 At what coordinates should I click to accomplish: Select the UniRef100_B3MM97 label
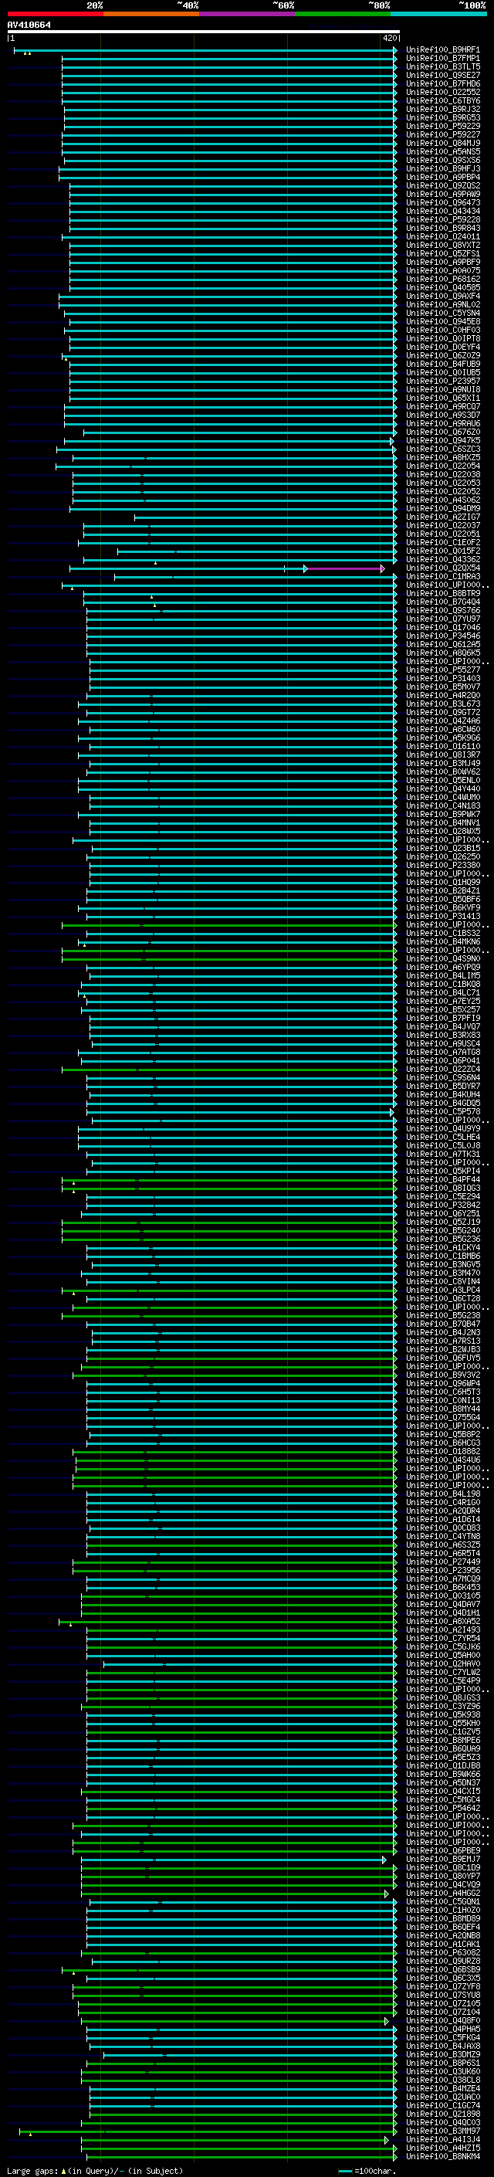click(x=442, y=2131)
